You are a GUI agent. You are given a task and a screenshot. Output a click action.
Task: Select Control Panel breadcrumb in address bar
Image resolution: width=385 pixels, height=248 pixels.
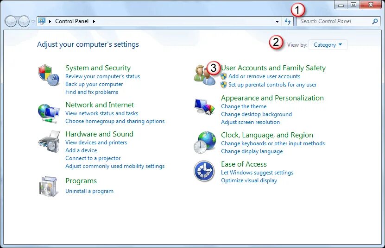click(72, 21)
